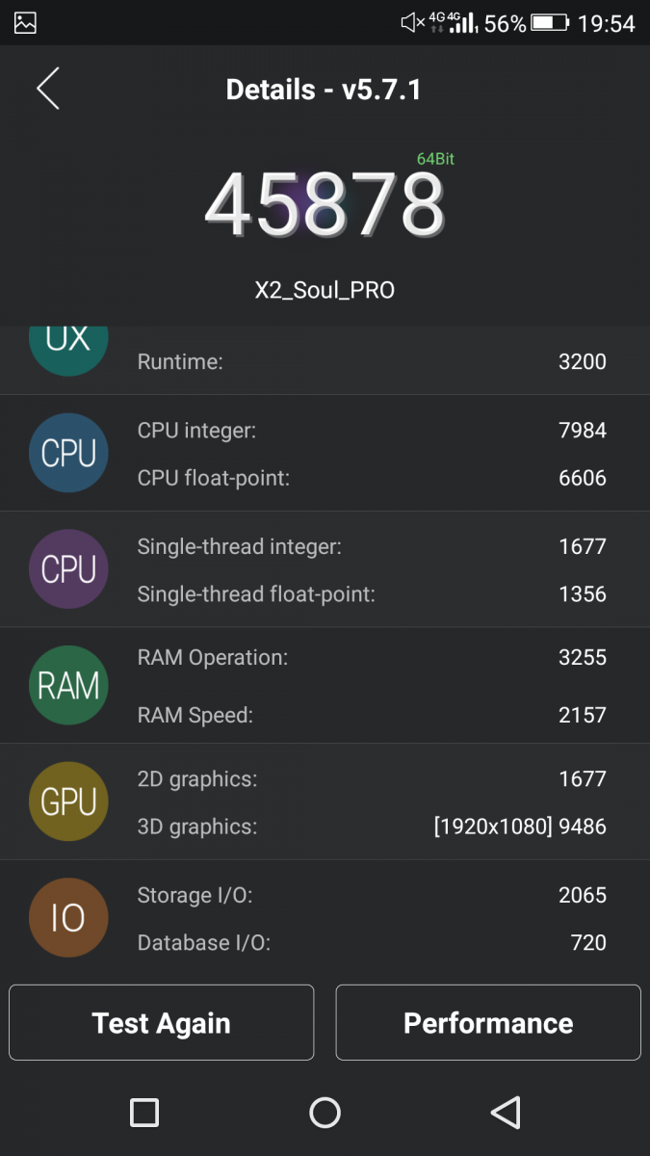This screenshot has height=1156, width=650.
Task: Tap the back arrow icon
Action: [48, 89]
